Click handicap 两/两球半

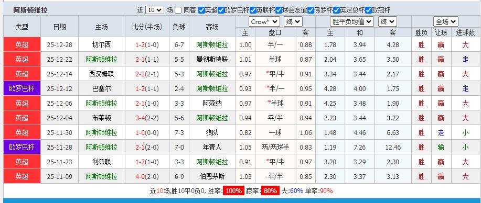pos(275,147)
